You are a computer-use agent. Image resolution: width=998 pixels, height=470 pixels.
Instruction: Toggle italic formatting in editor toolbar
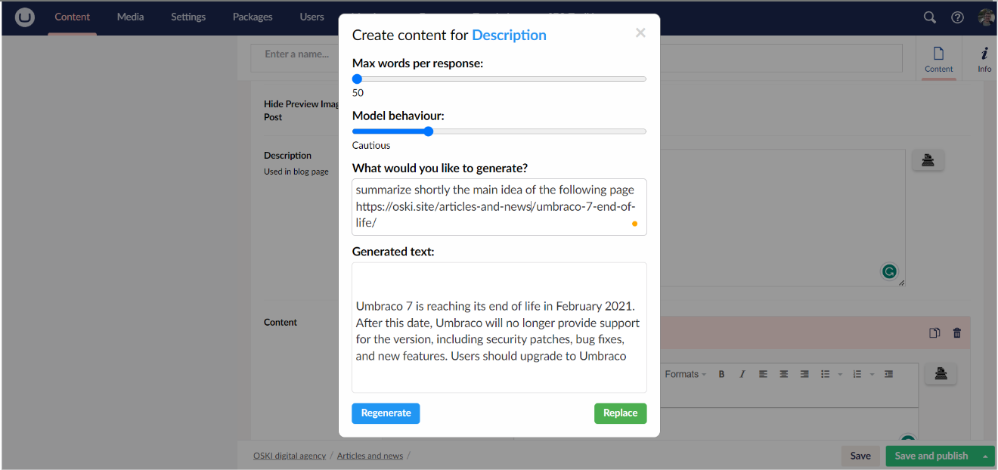point(742,374)
